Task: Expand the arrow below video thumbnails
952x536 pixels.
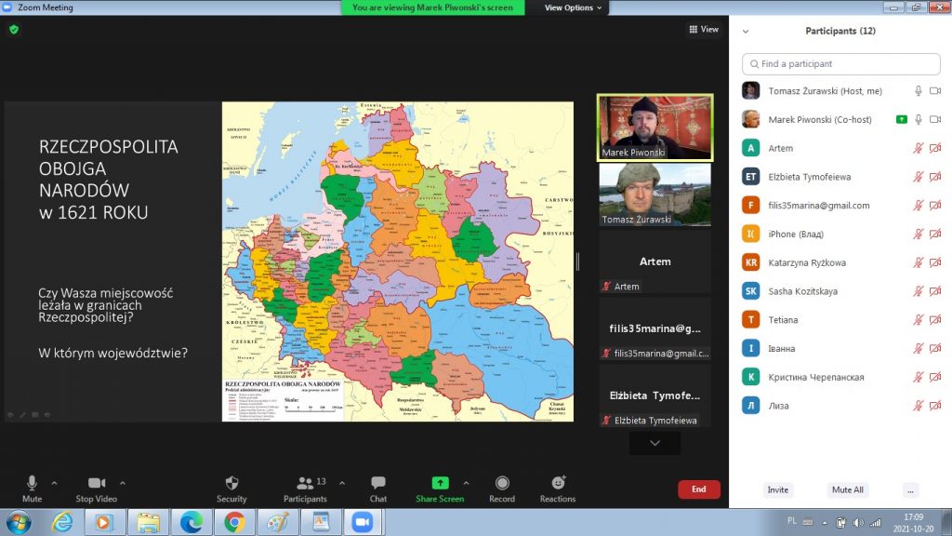Action: (x=654, y=444)
